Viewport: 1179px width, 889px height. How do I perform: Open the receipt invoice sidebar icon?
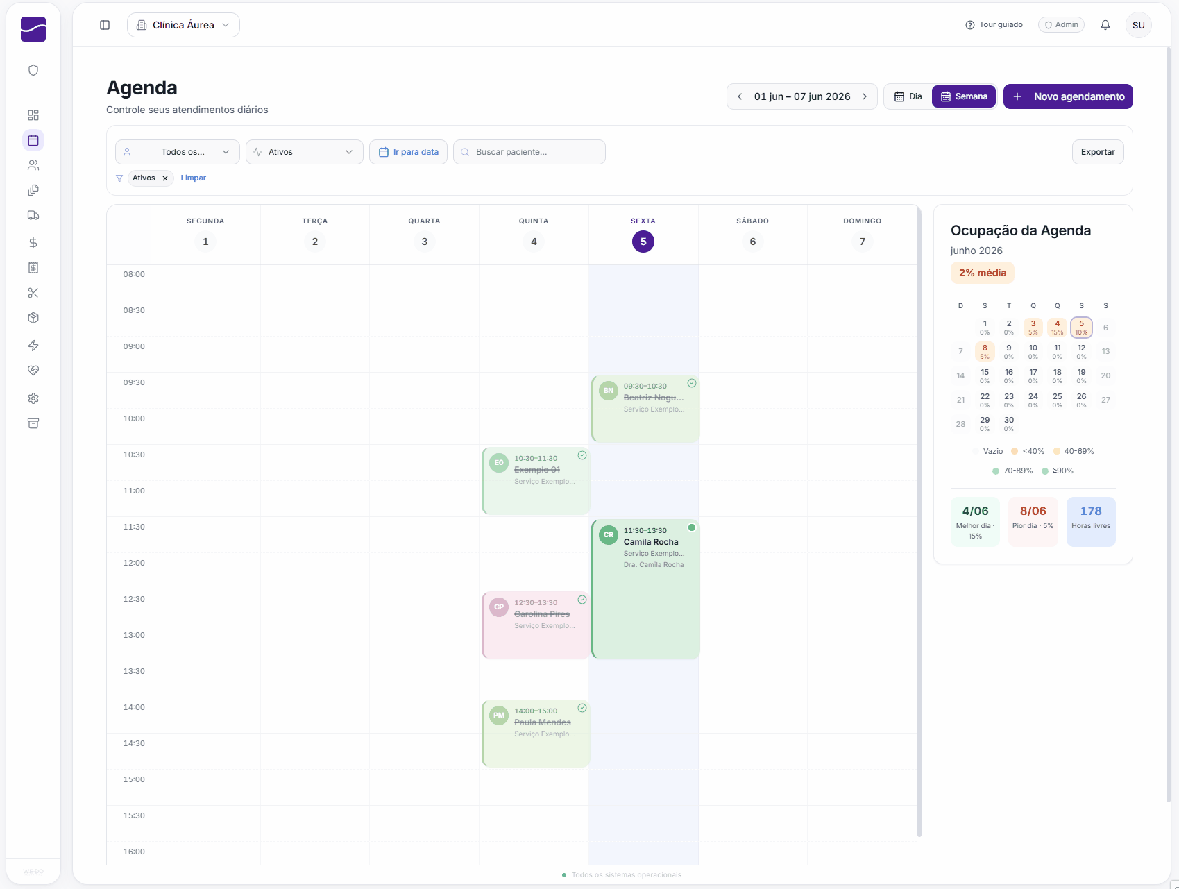33,268
